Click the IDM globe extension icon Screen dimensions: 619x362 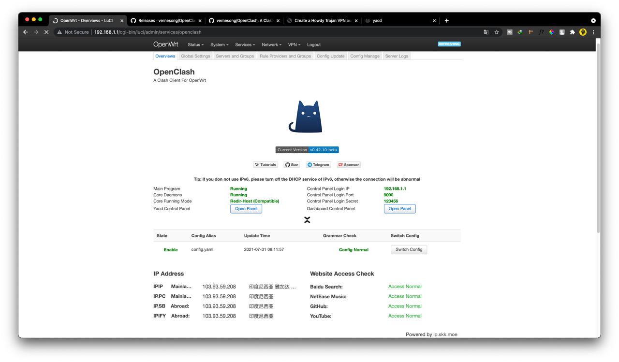pos(520,32)
